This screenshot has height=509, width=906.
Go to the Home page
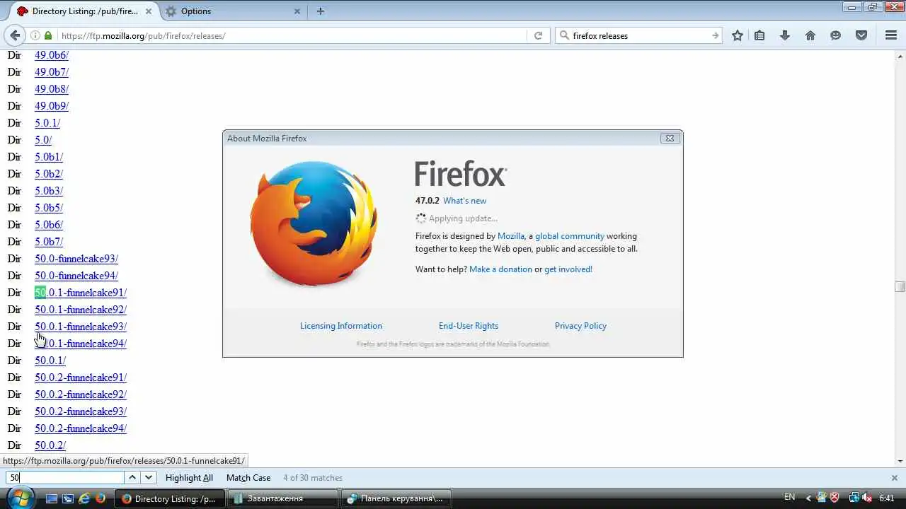(810, 35)
